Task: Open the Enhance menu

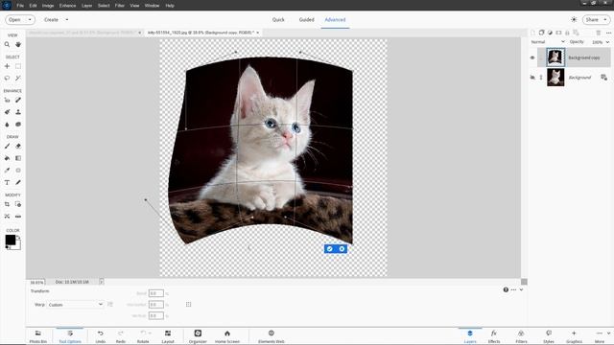Action: (x=67, y=6)
